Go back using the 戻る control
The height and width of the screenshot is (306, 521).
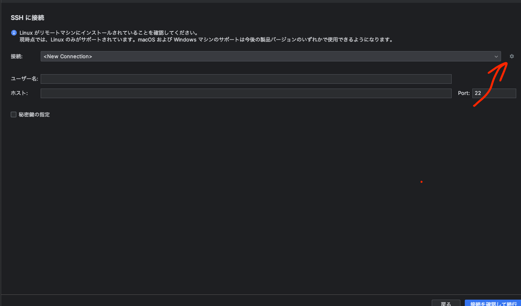[x=446, y=303]
